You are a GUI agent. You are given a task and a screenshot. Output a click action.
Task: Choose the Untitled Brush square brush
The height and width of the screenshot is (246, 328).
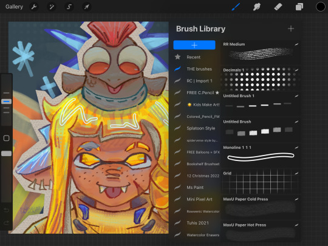[261, 130]
